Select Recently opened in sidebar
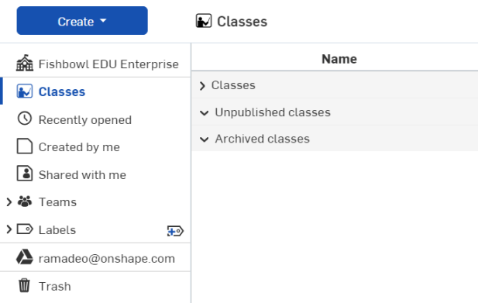 85,120
